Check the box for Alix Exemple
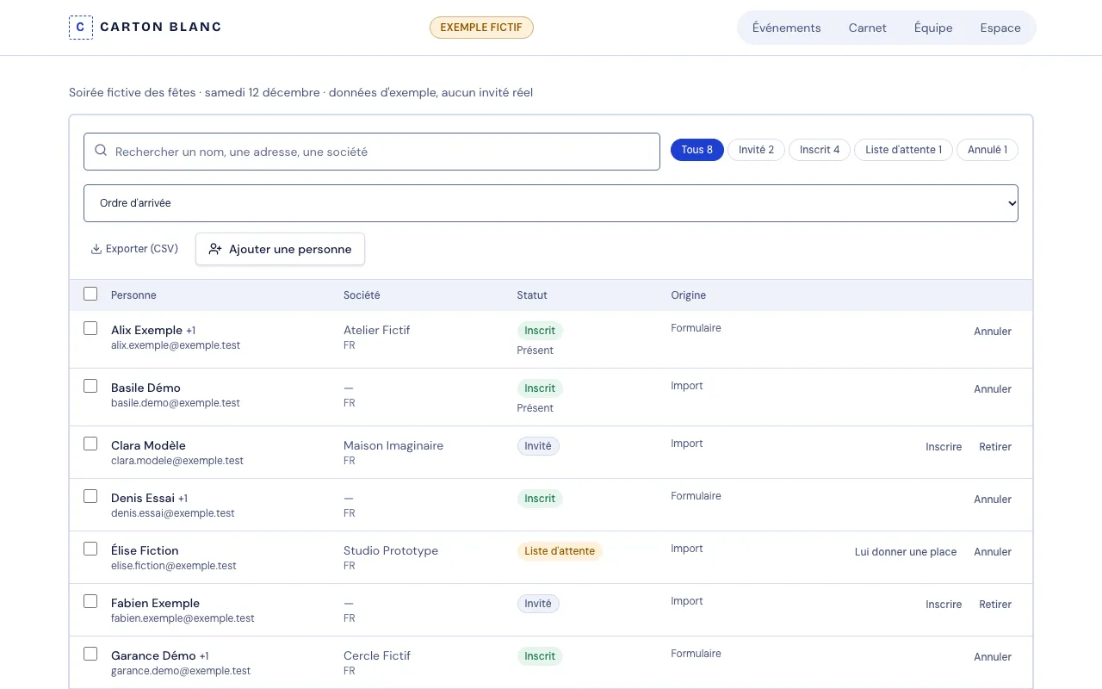 [x=90, y=328]
